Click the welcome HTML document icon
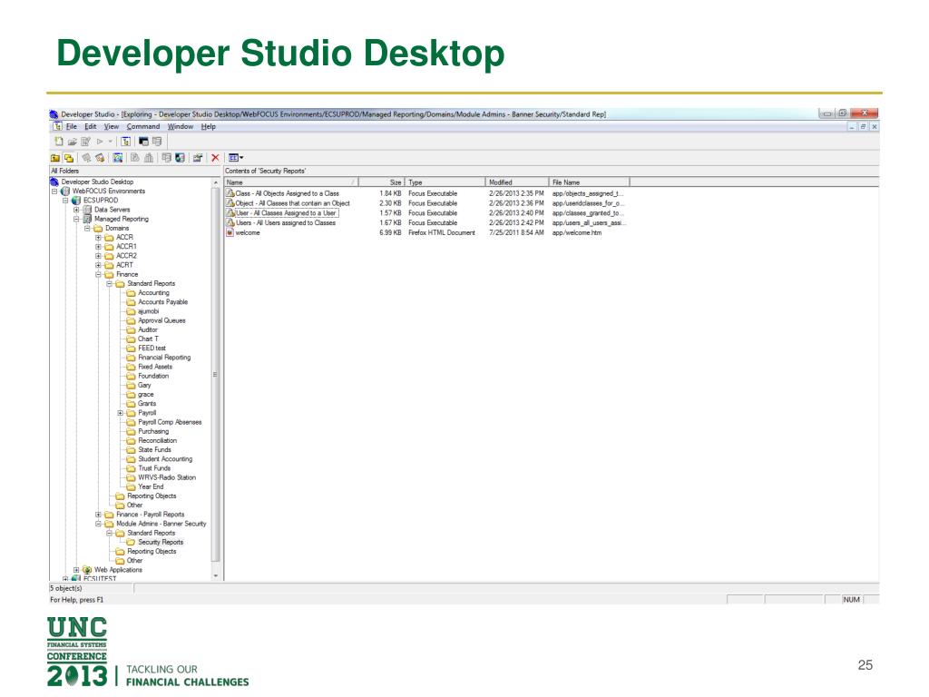 (230, 233)
